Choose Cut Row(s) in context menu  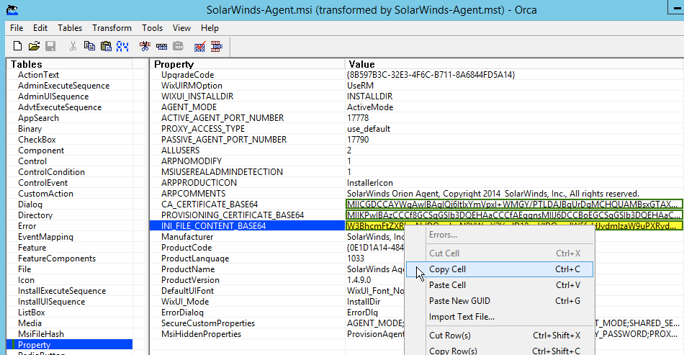tap(500, 336)
